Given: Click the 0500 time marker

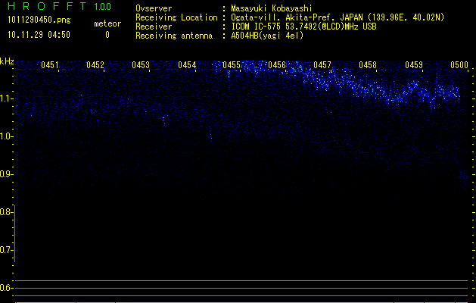Looking at the screenshot, I should pyautogui.click(x=459, y=65).
